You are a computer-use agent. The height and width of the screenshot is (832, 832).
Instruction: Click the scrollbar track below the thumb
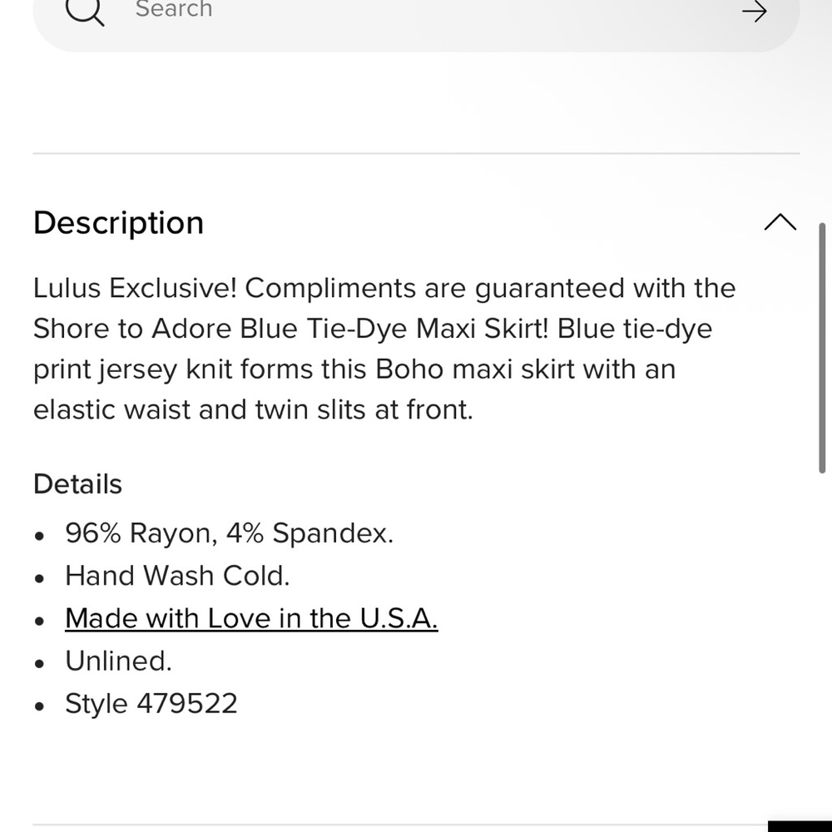point(823,636)
